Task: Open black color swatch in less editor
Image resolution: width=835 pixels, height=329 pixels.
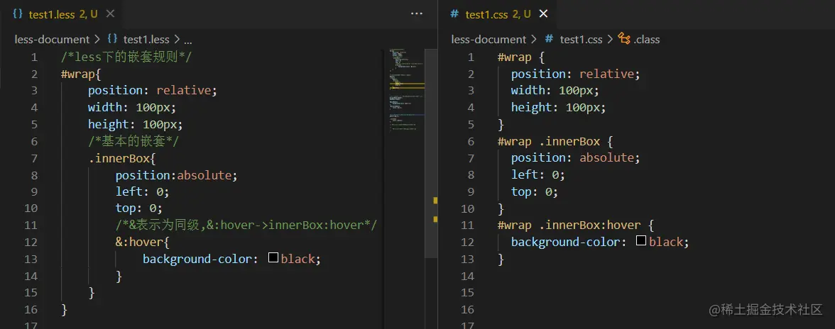Action: [273, 258]
